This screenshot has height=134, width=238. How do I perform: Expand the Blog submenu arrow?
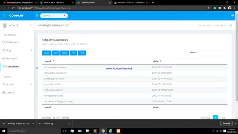31,50
